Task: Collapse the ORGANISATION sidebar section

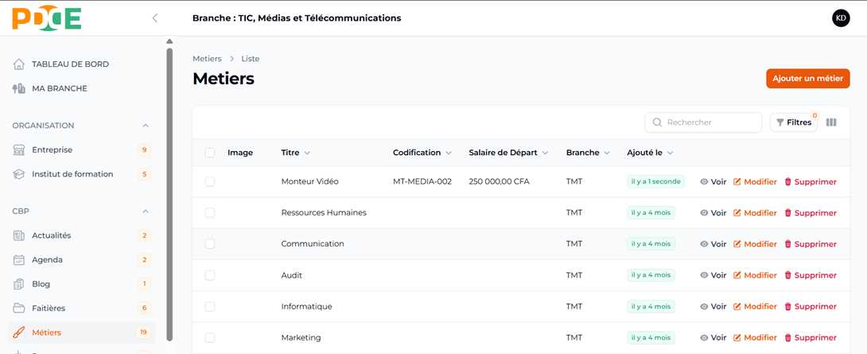Action: [x=145, y=126]
